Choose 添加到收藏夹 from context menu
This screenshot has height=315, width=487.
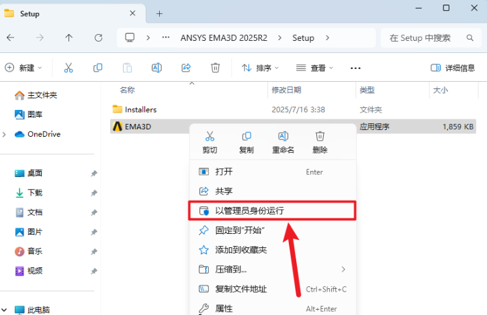click(273, 249)
